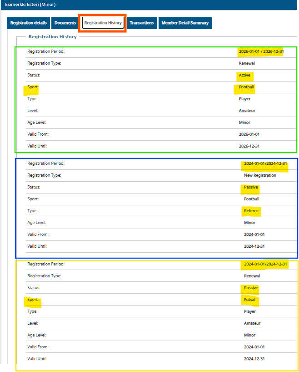Click the Futsal sport value
Viewport: 299px width, 372px height.
click(x=249, y=300)
